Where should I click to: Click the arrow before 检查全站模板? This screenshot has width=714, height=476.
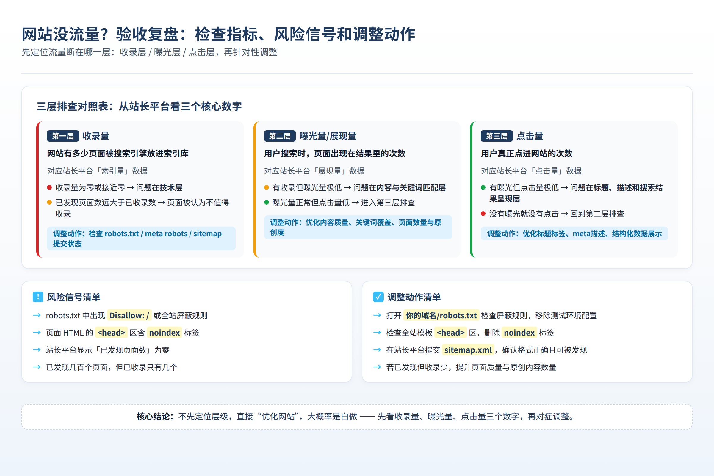click(377, 332)
